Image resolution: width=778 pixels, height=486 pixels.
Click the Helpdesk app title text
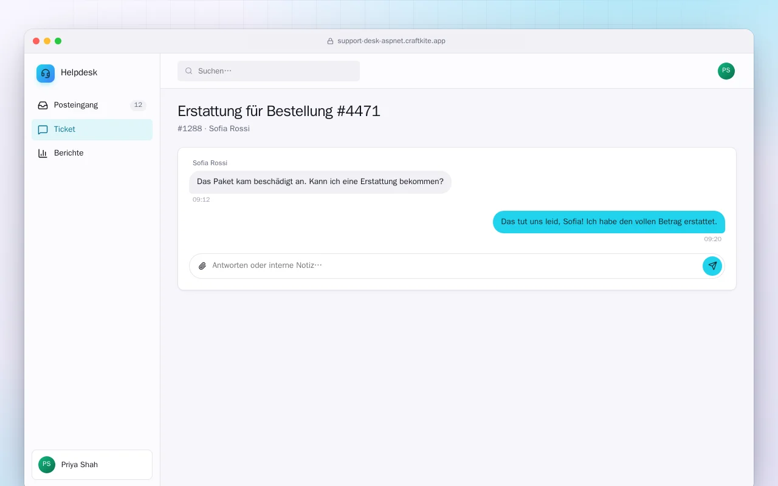[79, 72]
